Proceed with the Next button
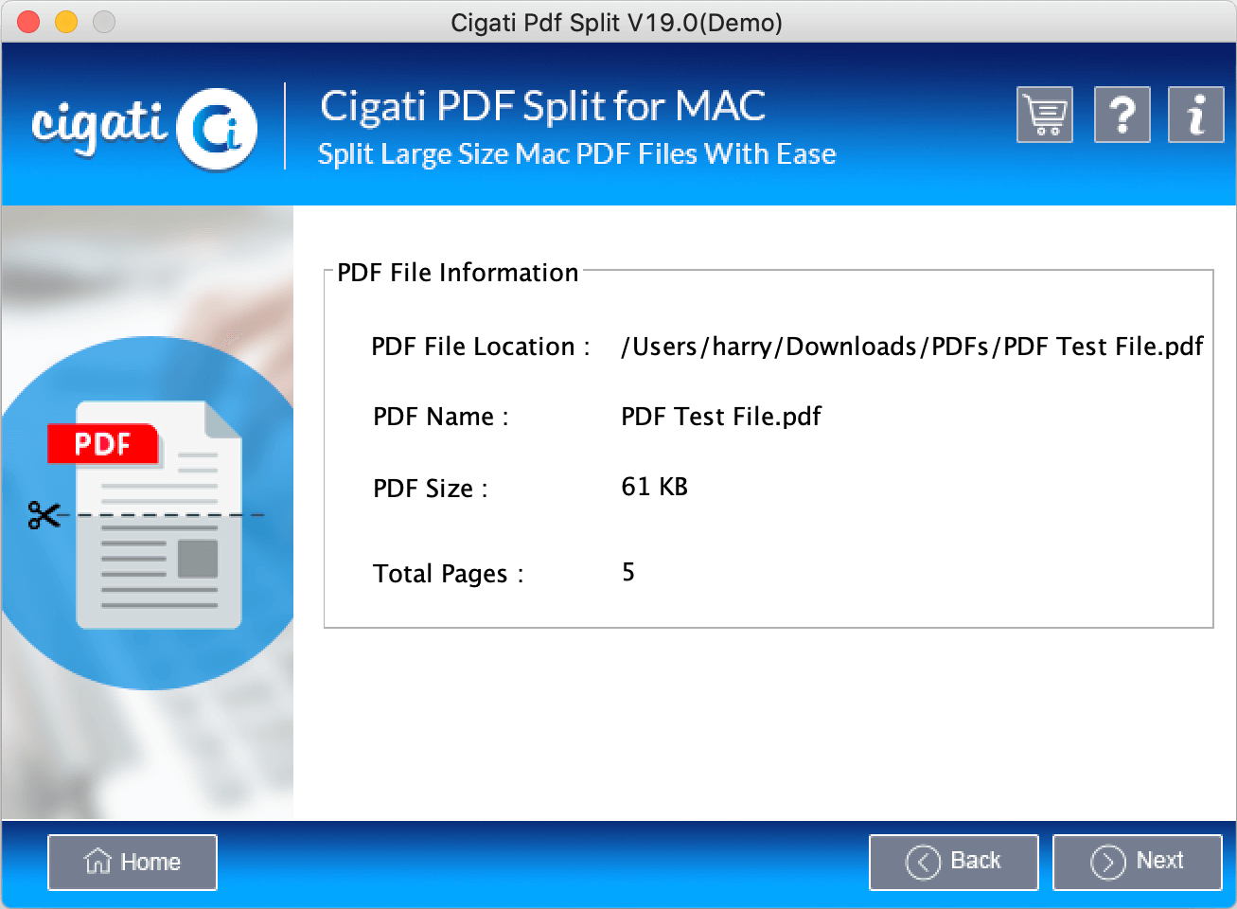Viewport: 1237px width, 909px height. point(1138,863)
